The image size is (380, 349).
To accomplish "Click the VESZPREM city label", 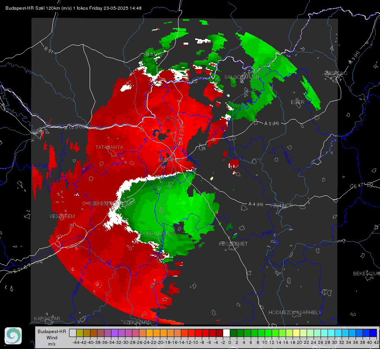I will (62, 216).
